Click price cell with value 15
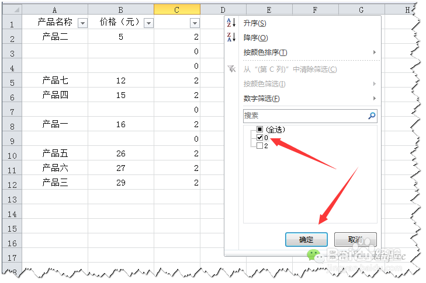Screen dimensions: 426x283 121,95
